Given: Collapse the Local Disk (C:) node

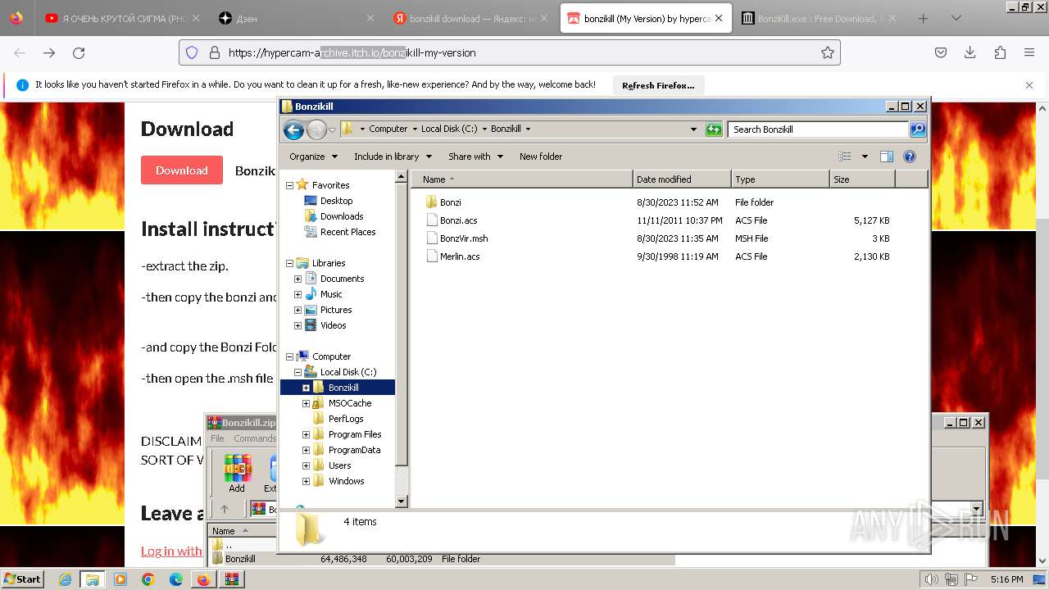Looking at the screenshot, I should [x=298, y=372].
